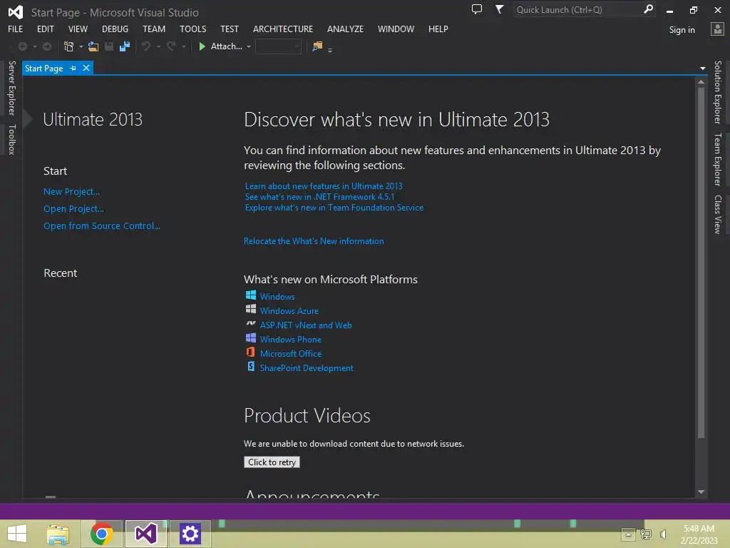
Task: Open the TOOLS menu
Action: [192, 29]
